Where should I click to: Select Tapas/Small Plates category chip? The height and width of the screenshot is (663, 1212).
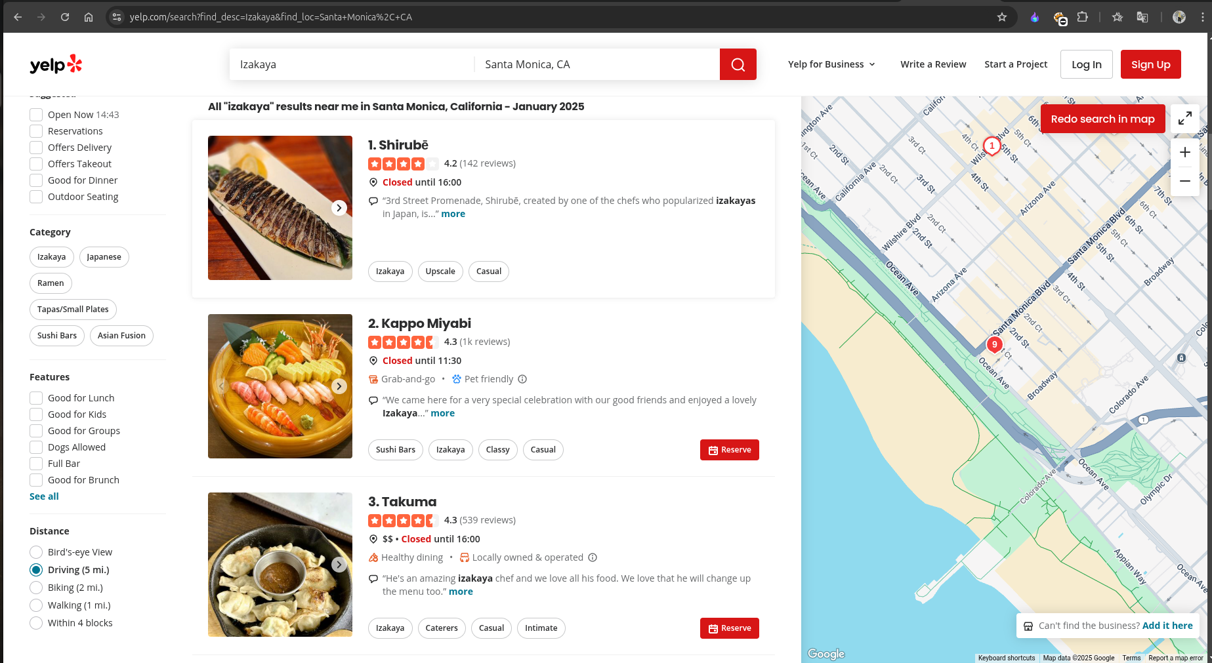pos(73,310)
